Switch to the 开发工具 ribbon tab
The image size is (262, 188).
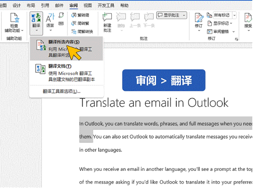click(106, 6)
